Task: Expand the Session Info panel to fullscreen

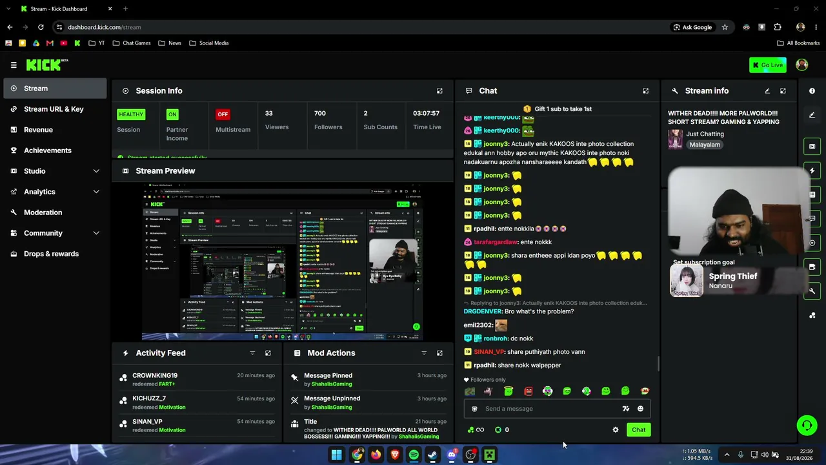Action: pos(439,91)
